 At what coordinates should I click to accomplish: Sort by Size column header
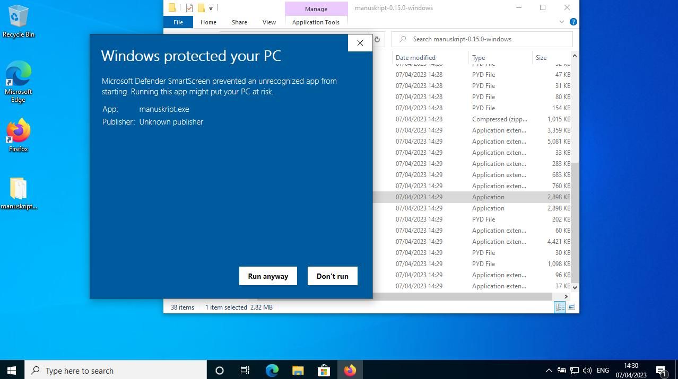click(551, 57)
